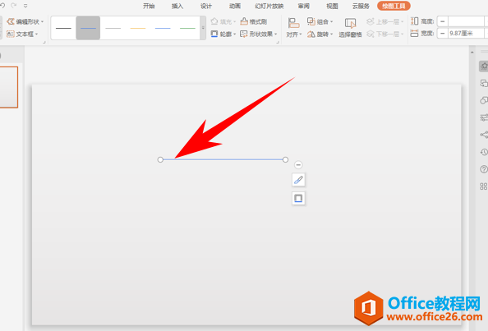Click the 下移一层 send backward button
The image size is (488, 331).
[x=385, y=34]
